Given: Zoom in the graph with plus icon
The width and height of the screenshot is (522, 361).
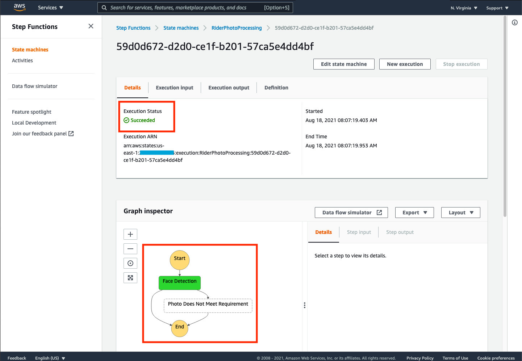Looking at the screenshot, I should point(130,234).
